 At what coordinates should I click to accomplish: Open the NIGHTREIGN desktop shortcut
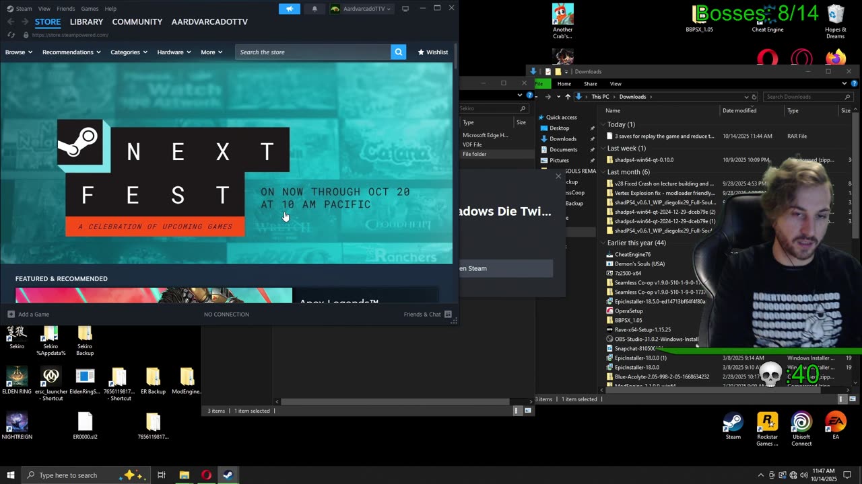[17, 426]
